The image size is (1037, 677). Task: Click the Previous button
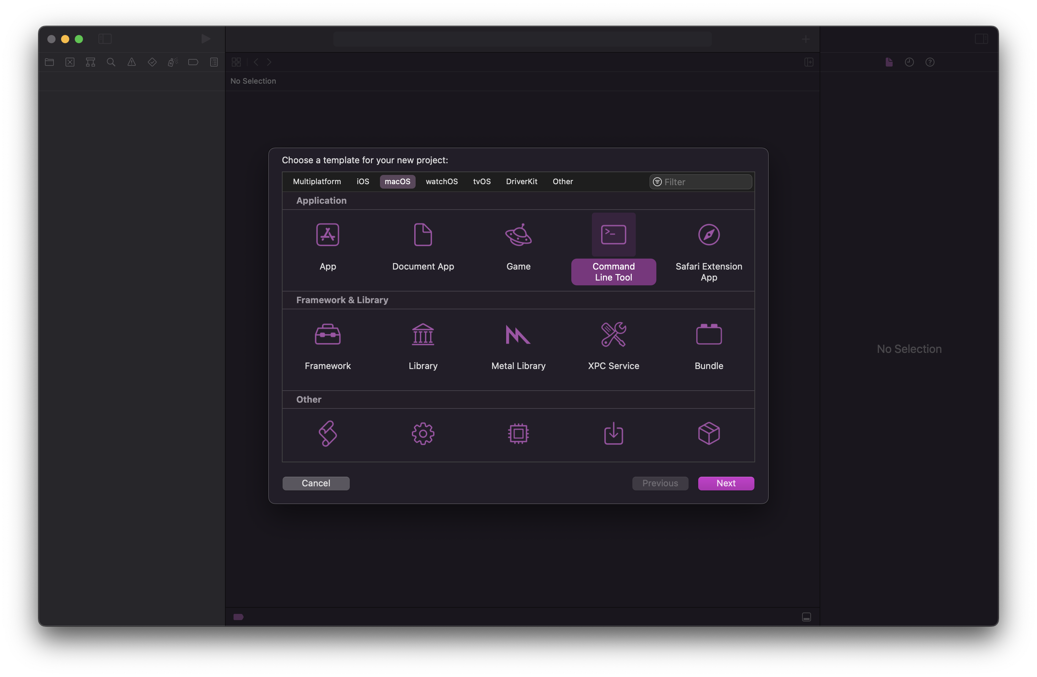pyautogui.click(x=660, y=483)
